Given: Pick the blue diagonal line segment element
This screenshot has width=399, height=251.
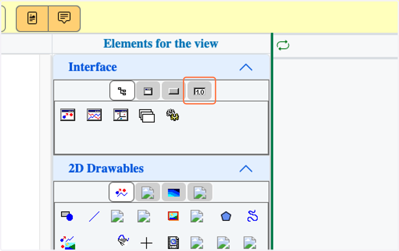Looking at the screenshot, I should 94,217.
